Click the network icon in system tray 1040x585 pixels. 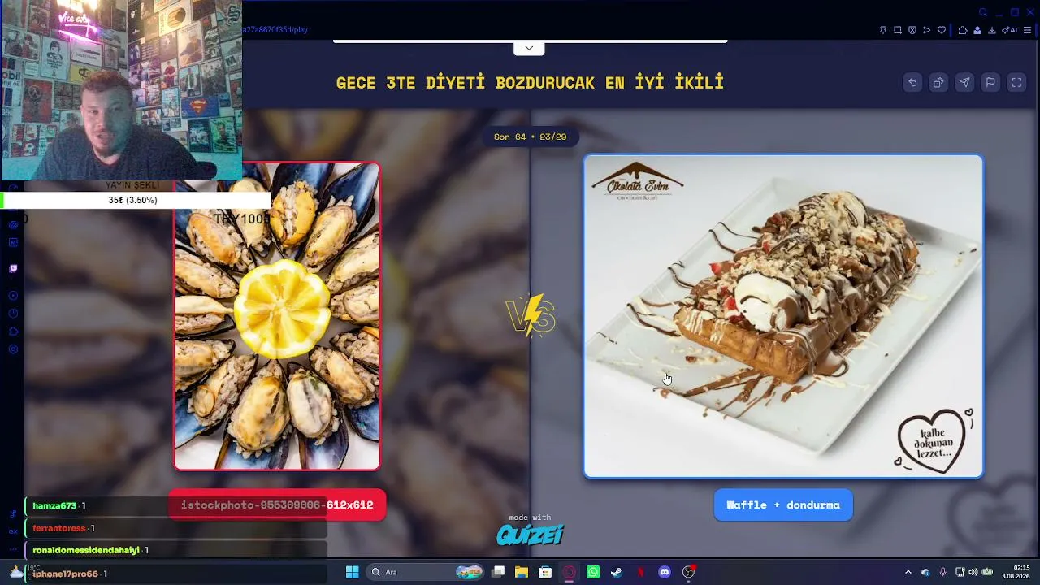point(960,572)
